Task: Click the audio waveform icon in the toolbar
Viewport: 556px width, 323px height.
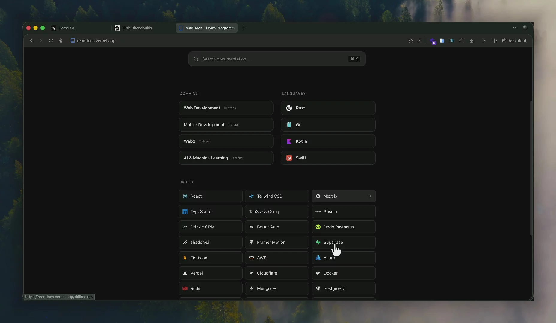Action: [x=494, y=41]
